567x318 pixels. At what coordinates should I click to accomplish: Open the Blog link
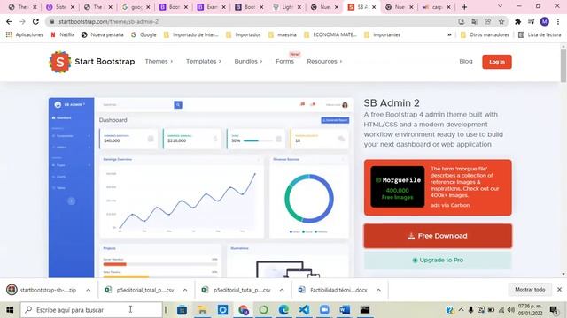point(466,61)
